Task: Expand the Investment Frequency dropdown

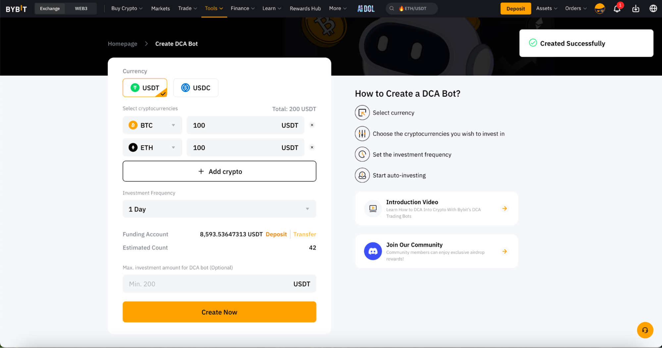Action: tap(219, 209)
